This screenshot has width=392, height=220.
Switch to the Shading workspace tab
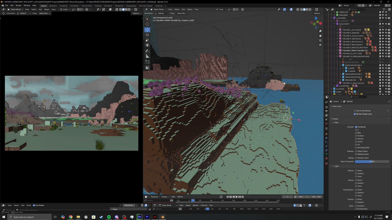[x=98, y=6]
